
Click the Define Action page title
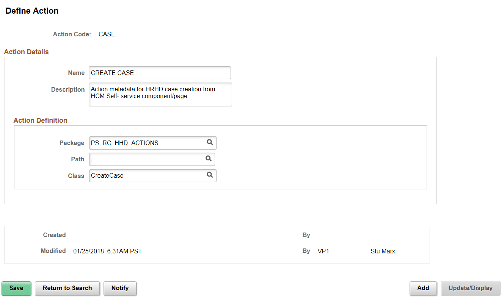coord(31,11)
